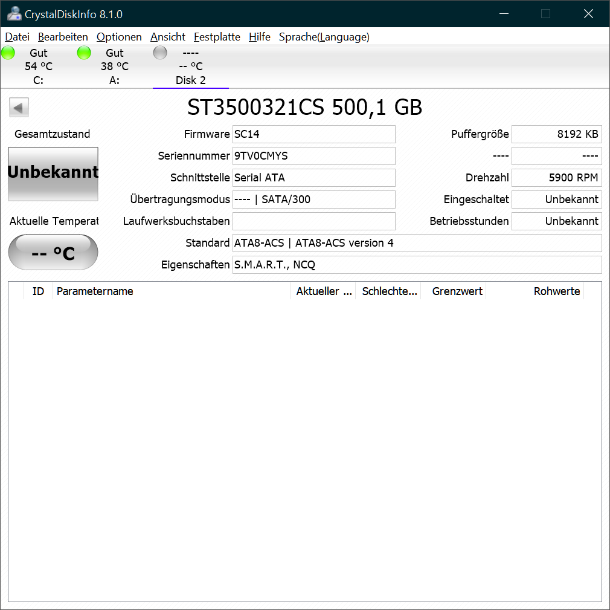Image resolution: width=610 pixels, height=610 pixels.
Task: Click the Standard field ATA8-ACS version 4
Action: click(417, 243)
